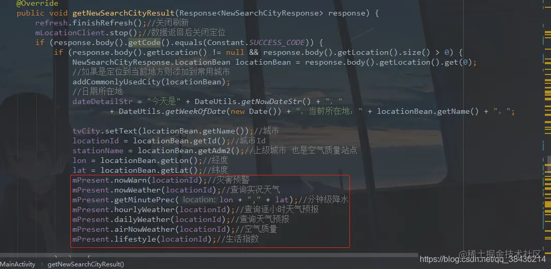
Task: Click the horizontal scrollbar under the code
Action: (x=209, y=255)
